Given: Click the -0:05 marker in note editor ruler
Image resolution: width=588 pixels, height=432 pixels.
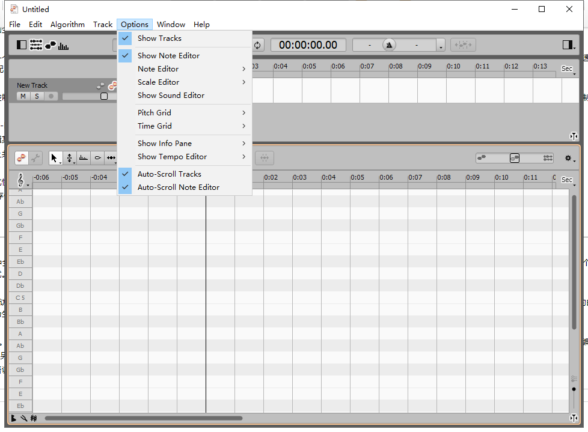Looking at the screenshot, I should [x=70, y=177].
